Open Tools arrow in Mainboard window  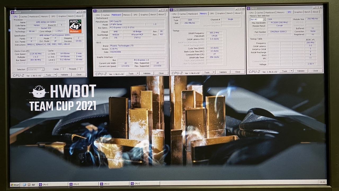(138, 73)
